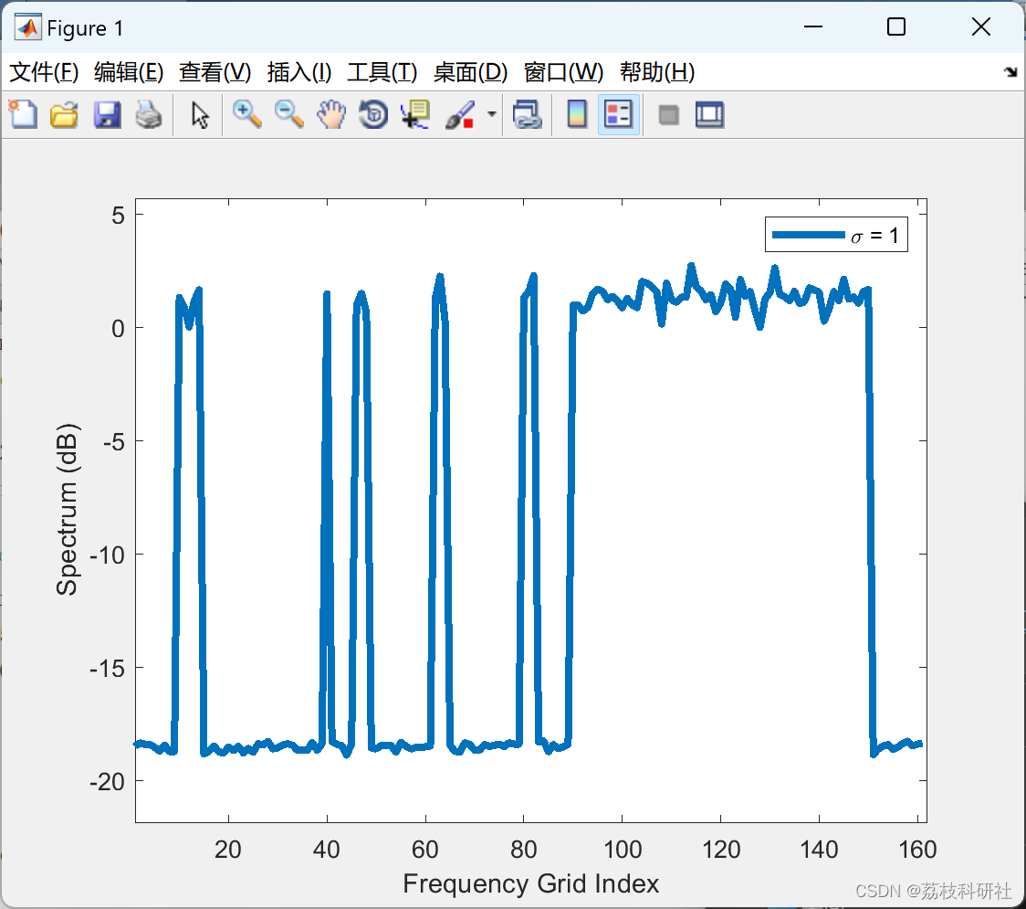This screenshot has width=1026, height=909.
Task: Enable the Rotate 3D tool
Action: (x=373, y=114)
